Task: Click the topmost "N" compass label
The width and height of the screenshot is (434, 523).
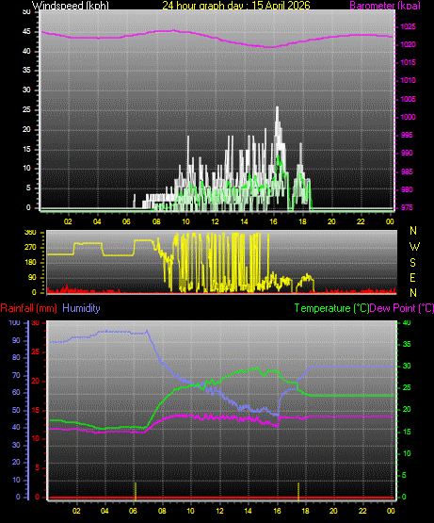Action: (x=413, y=231)
